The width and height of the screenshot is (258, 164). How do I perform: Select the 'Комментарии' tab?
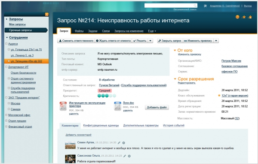tap(70, 125)
